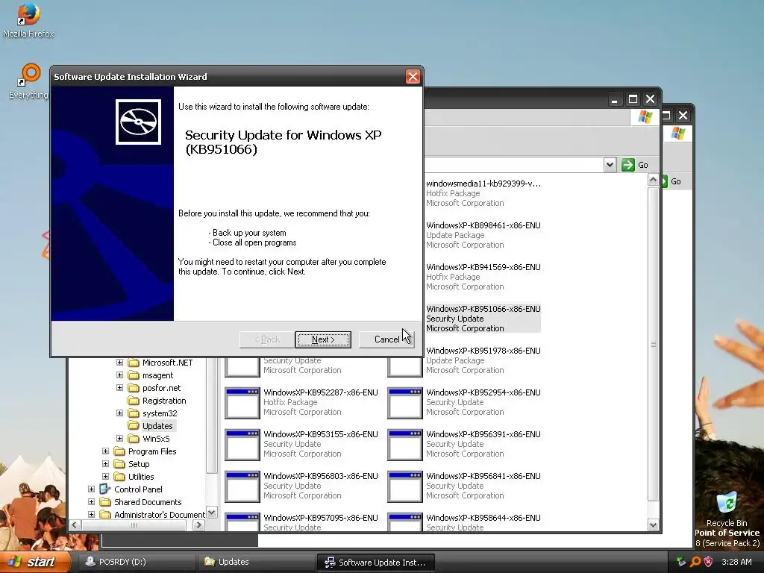The width and height of the screenshot is (764, 573).
Task: Select Software Update Inst... taskbar button
Action: coord(376,563)
